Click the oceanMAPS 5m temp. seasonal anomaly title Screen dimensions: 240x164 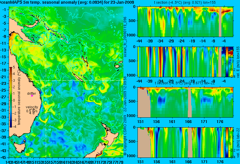pos(67,2)
